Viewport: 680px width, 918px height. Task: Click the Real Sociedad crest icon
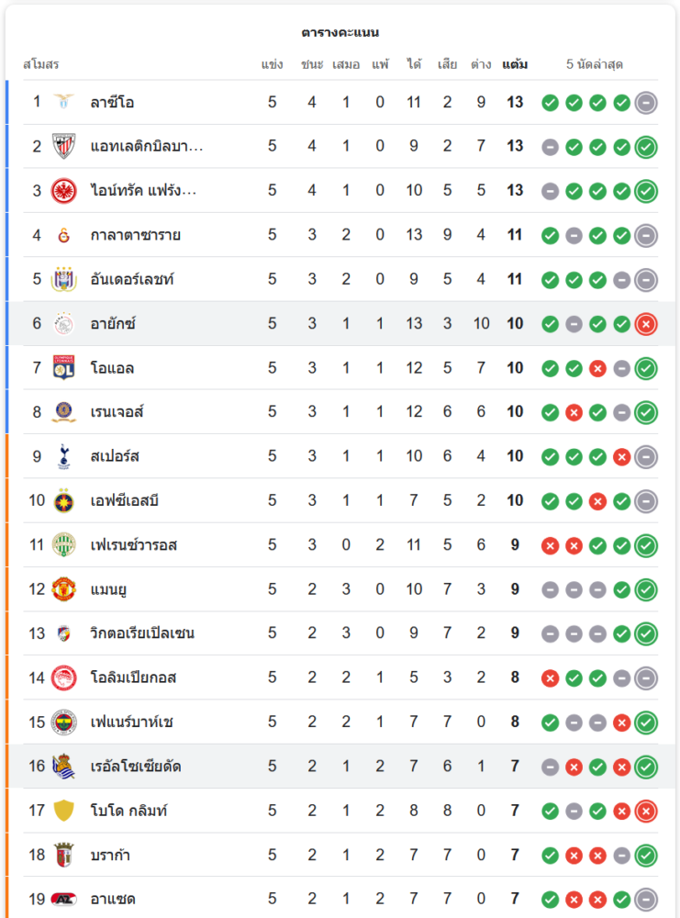63,766
